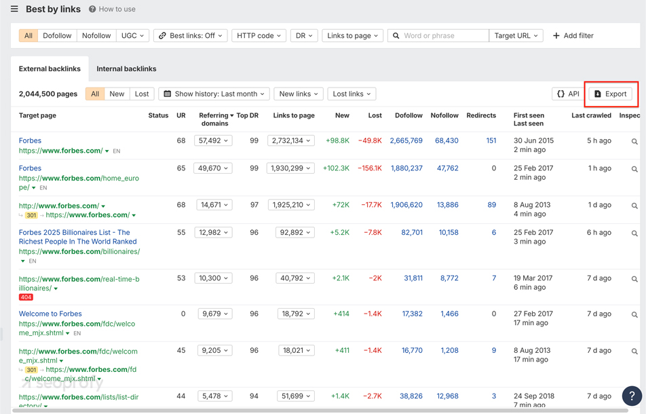Select the All pages toggle beside New
The height and width of the screenshot is (414, 646).
pyautogui.click(x=95, y=94)
